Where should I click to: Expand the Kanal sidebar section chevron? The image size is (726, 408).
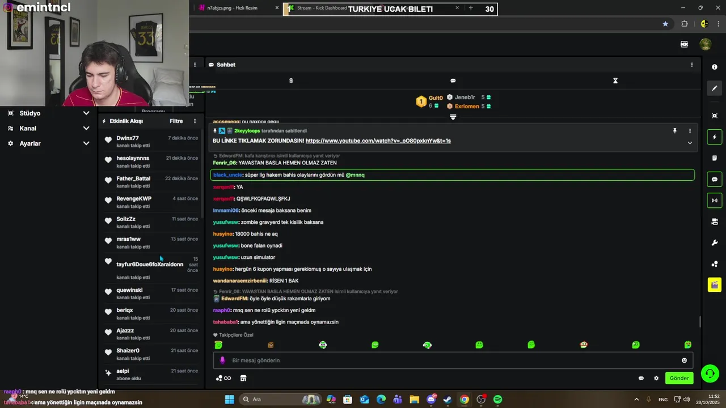(x=86, y=129)
